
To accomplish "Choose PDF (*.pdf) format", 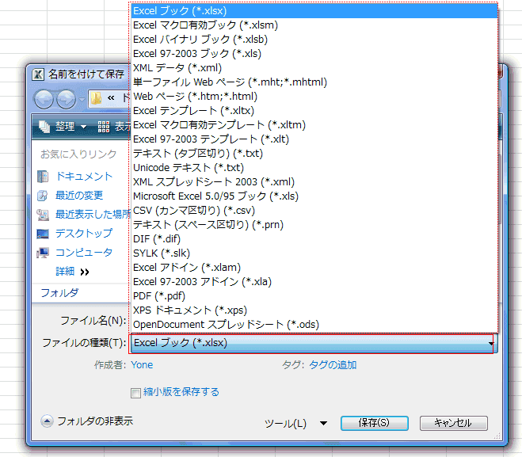I will pyautogui.click(x=313, y=296).
